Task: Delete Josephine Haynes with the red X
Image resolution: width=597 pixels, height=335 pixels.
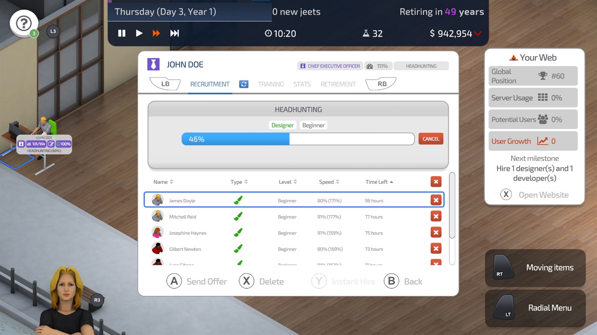Action: tap(436, 232)
